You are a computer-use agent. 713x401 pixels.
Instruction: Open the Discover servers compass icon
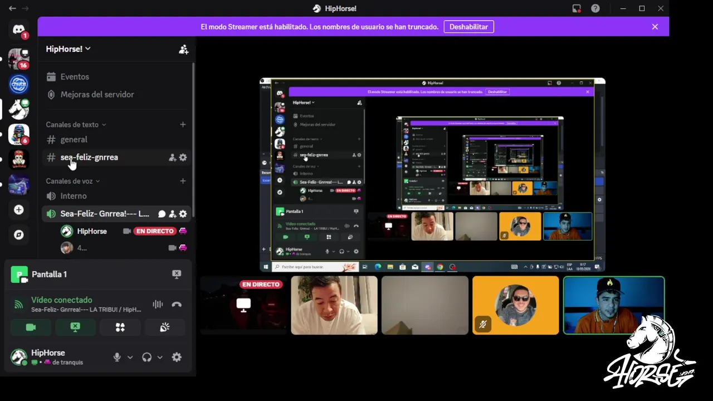click(18, 234)
